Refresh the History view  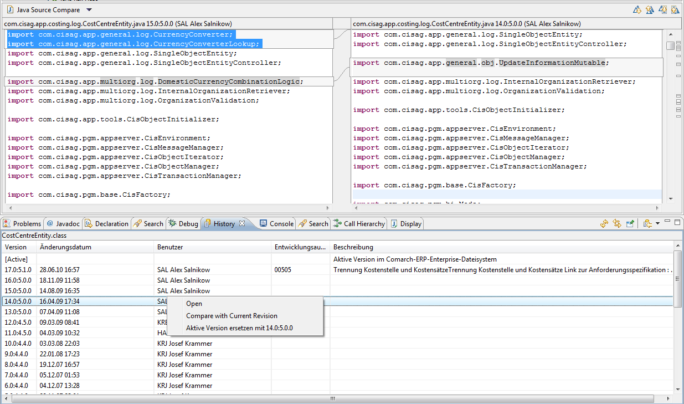click(604, 223)
